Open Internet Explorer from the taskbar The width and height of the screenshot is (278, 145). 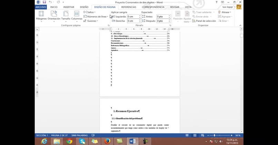pos(44,141)
